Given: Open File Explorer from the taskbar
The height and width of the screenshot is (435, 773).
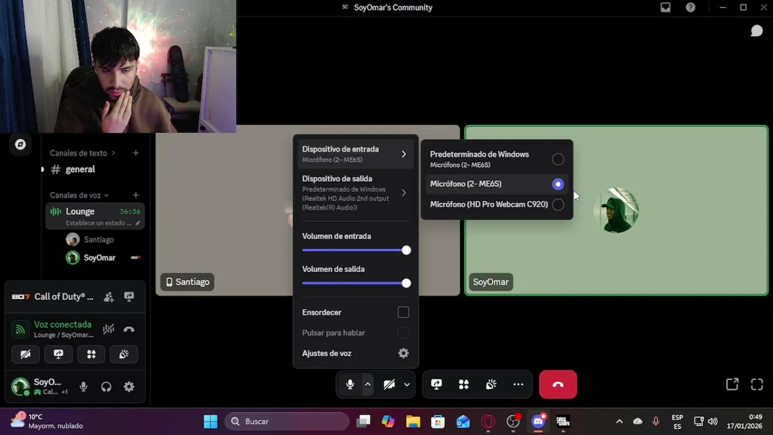Looking at the screenshot, I should pyautogui.click(x=413, y=421).
